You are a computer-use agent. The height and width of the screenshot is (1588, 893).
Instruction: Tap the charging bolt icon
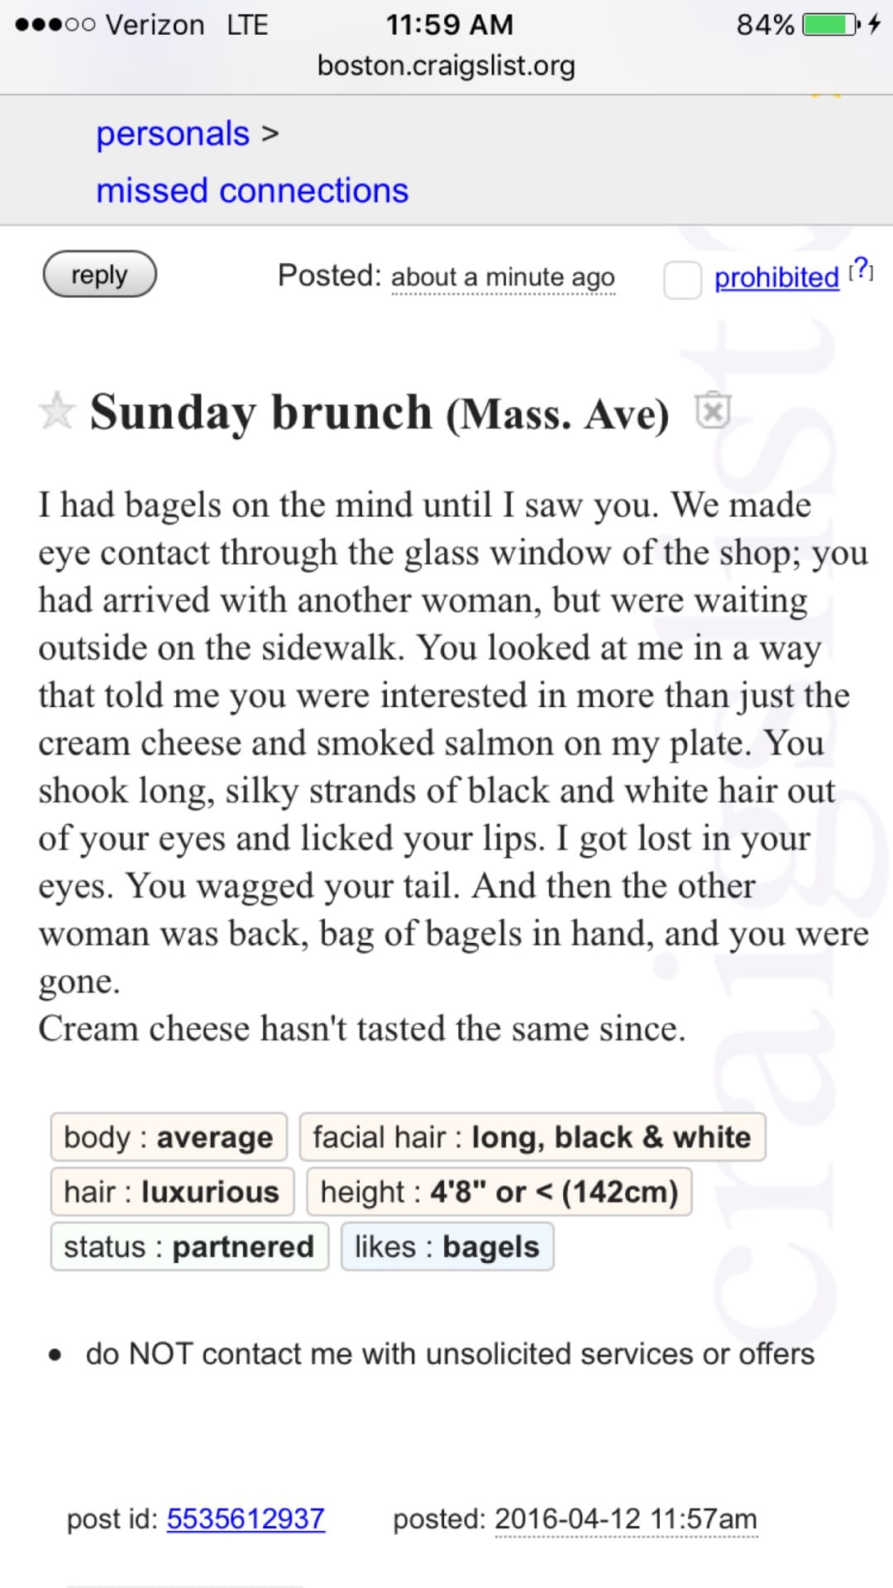click(x=874, y=25)
